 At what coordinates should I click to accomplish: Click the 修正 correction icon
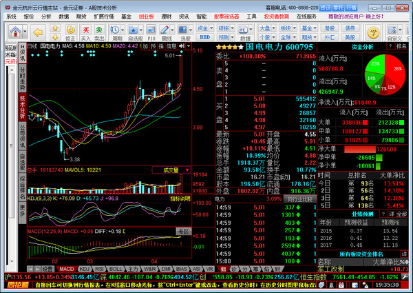point(70,29)
